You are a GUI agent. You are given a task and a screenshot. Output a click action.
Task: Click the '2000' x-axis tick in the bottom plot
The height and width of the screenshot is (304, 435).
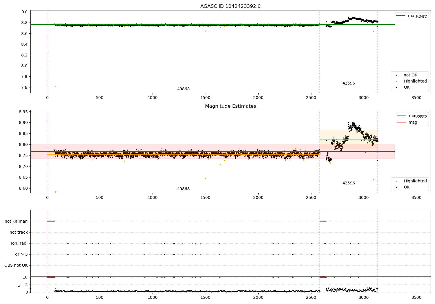click(x=258, y=298)
